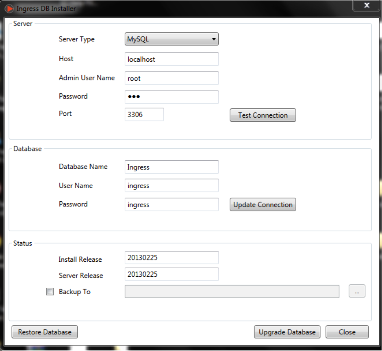Click Test Connection
Viewport: 382px width, 351px height.
point(263,115)
